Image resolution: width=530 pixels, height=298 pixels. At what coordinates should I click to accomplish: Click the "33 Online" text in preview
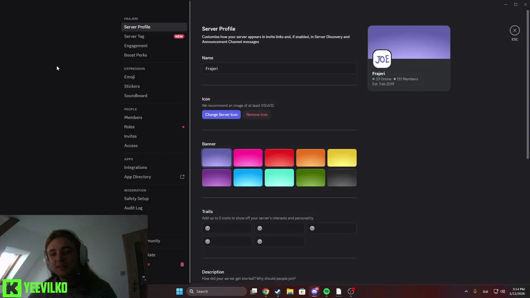(x=383, y=79)
